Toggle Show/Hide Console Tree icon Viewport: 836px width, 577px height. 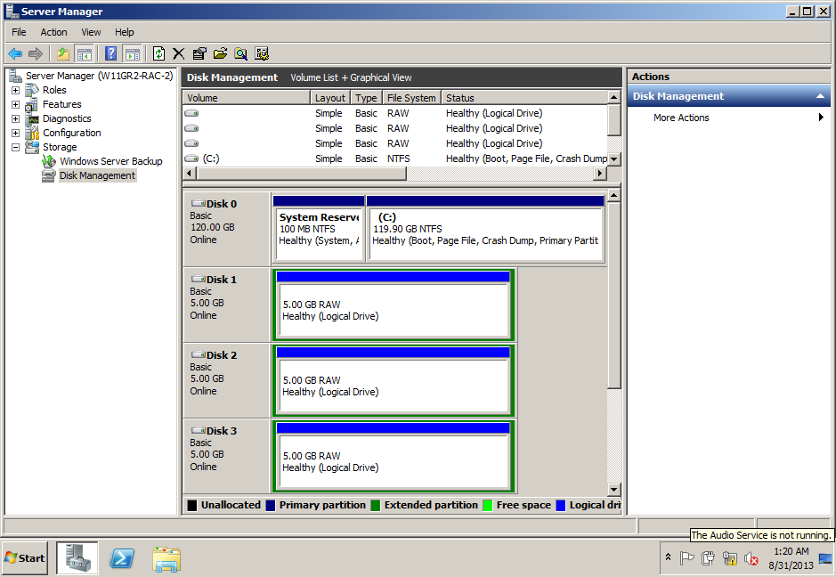click(x=85, y=53)
